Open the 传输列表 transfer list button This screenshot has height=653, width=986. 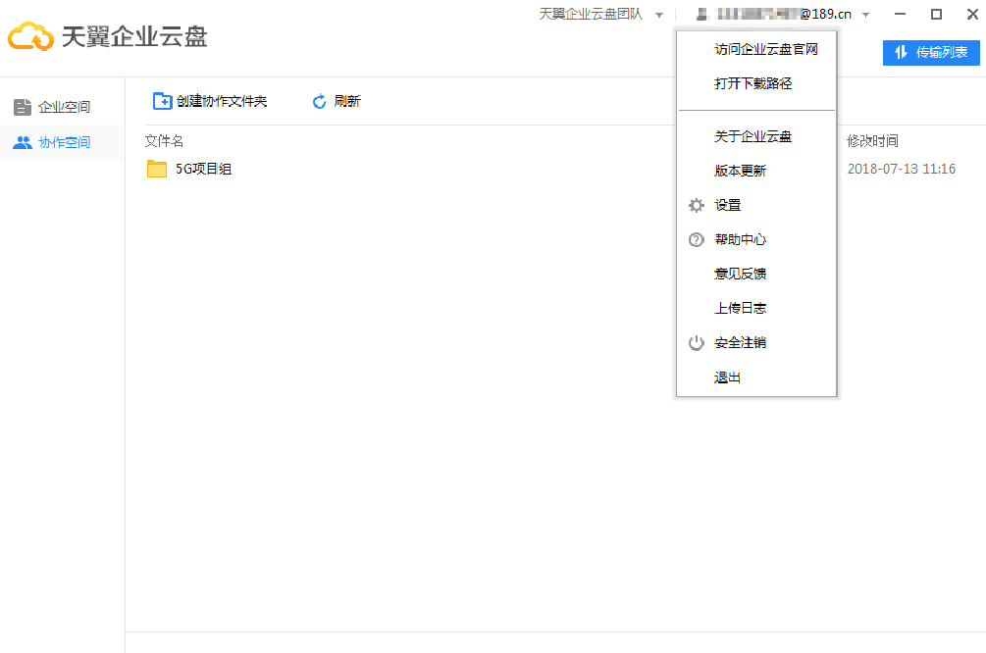(x=931, y=52)
